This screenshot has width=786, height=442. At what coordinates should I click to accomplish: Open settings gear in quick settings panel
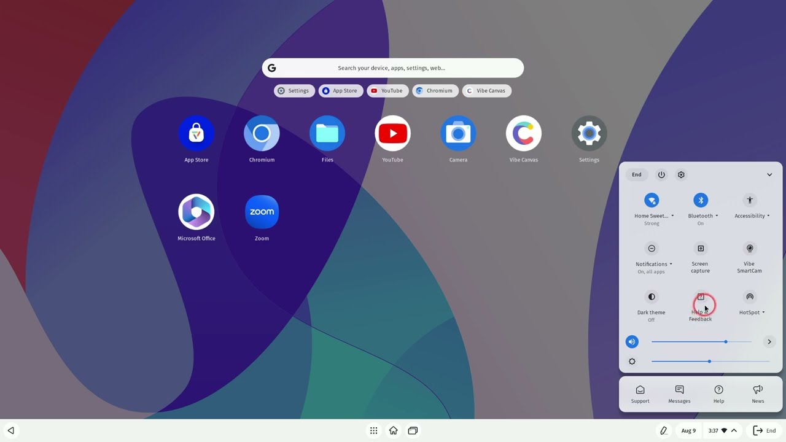point(681,175)
